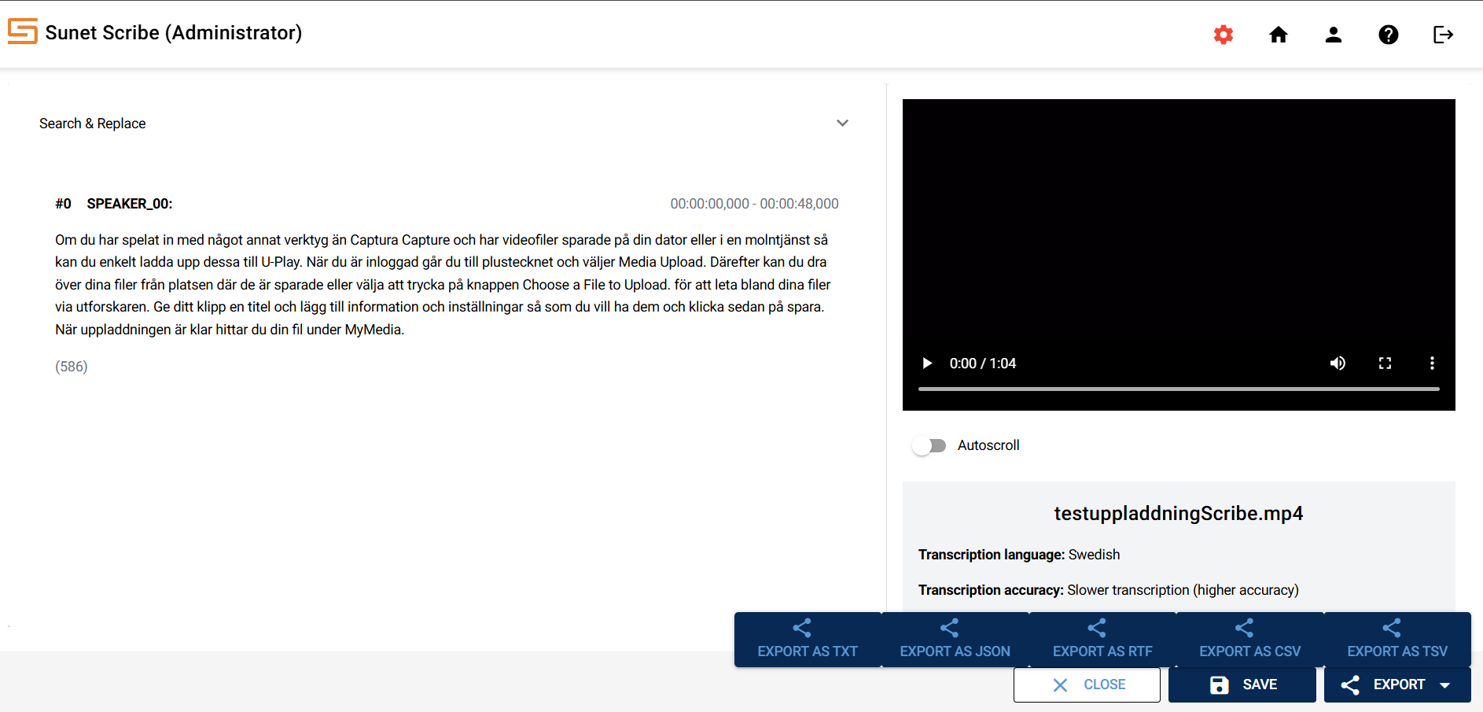Toggle the Autoscroll switch

(929, 446)
